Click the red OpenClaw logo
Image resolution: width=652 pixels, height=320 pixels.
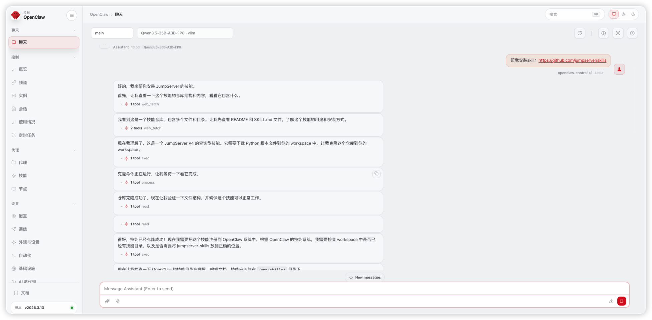pyautogui.click(x=16, y=15)
